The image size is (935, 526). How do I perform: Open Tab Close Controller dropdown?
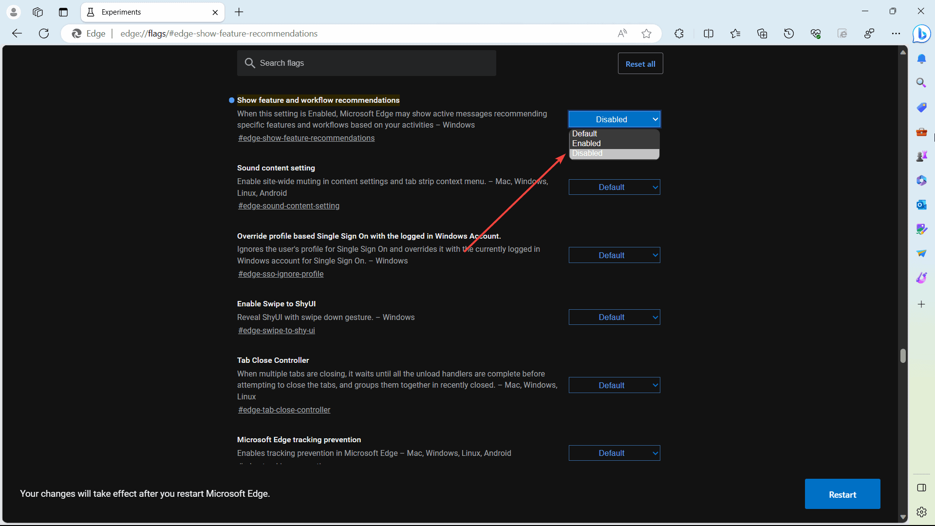(x=614, y=385)
